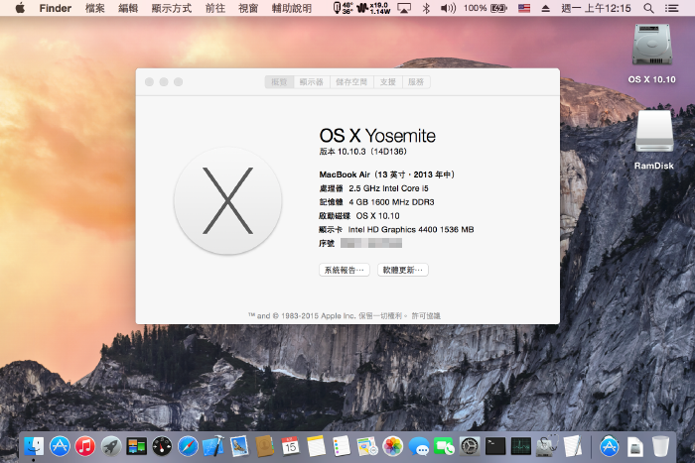Open TextEdit paper and pen icon
Image resolution: width=695 pixels, height=463 pixels.
click(x=572, y=446)
